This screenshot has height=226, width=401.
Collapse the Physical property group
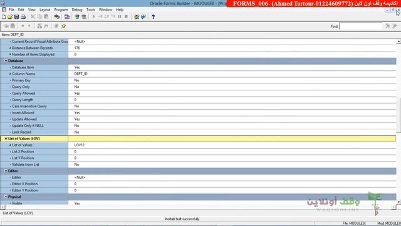point(6,196)
